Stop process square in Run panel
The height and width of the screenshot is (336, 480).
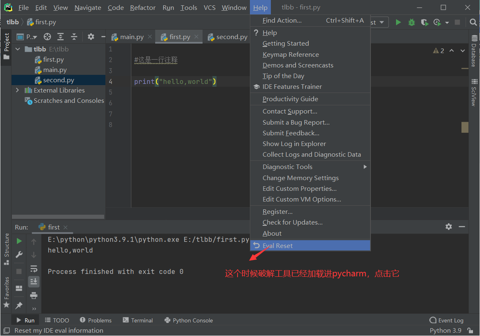tap(19, 271)
